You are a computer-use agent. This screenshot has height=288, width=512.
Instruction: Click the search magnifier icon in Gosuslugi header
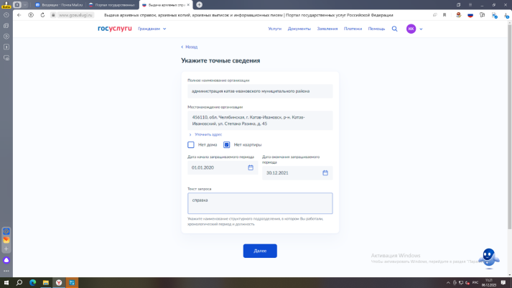pyautogui.click(x=394, y=29)
